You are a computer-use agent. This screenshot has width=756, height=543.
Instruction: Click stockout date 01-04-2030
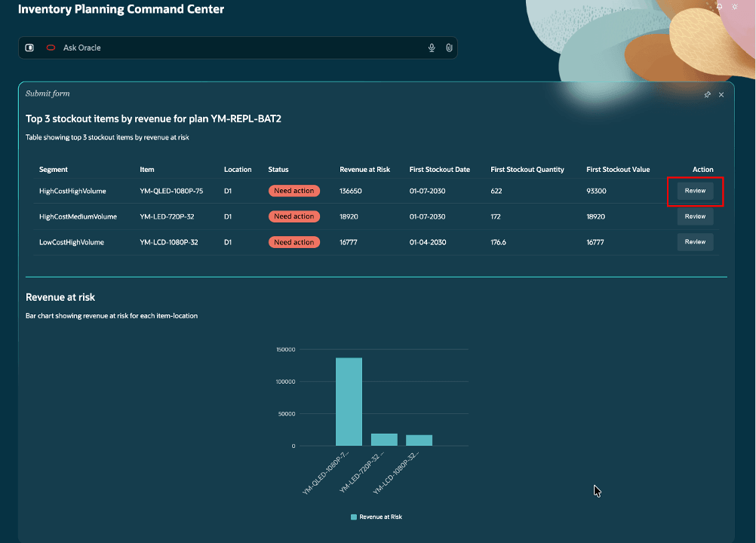coord(428,242)
